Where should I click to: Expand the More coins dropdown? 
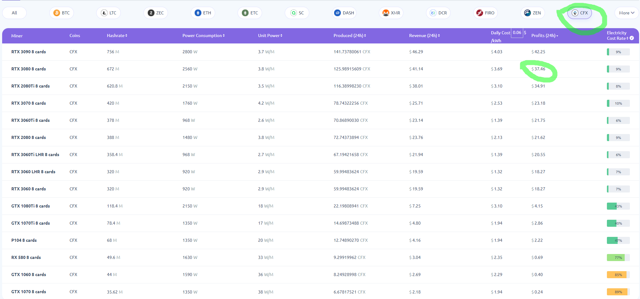click(x=627, y=13)
